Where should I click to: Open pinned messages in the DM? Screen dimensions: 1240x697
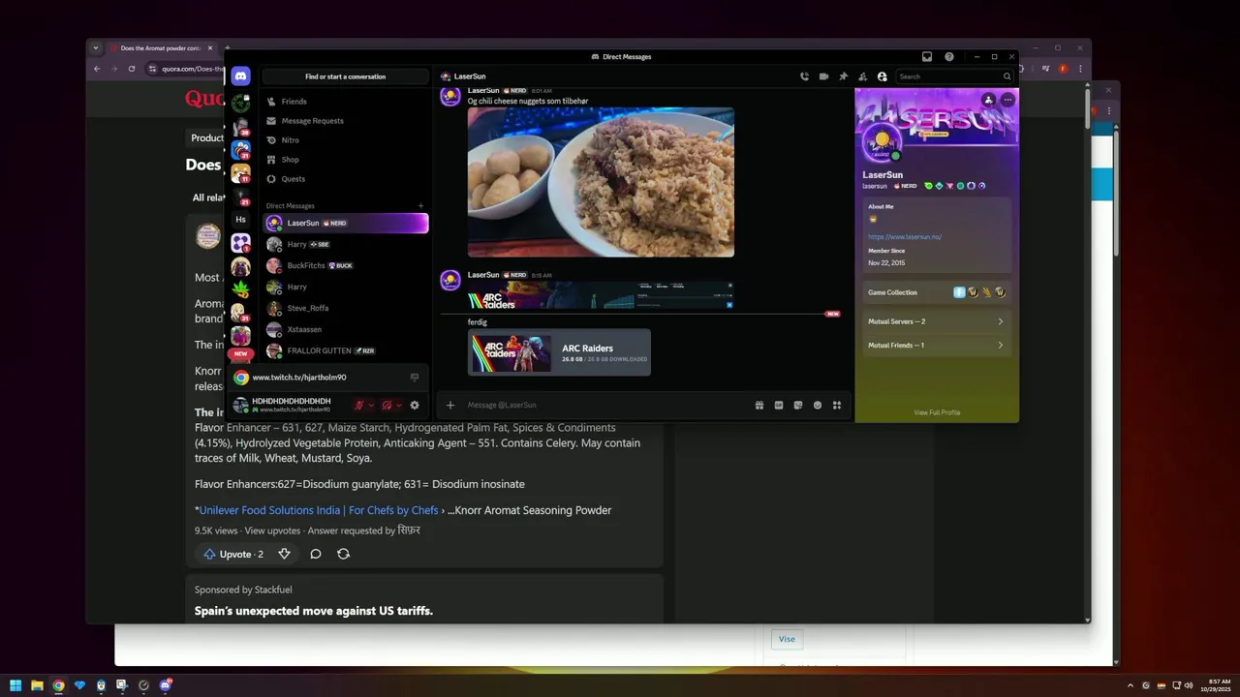pos(843,76)
